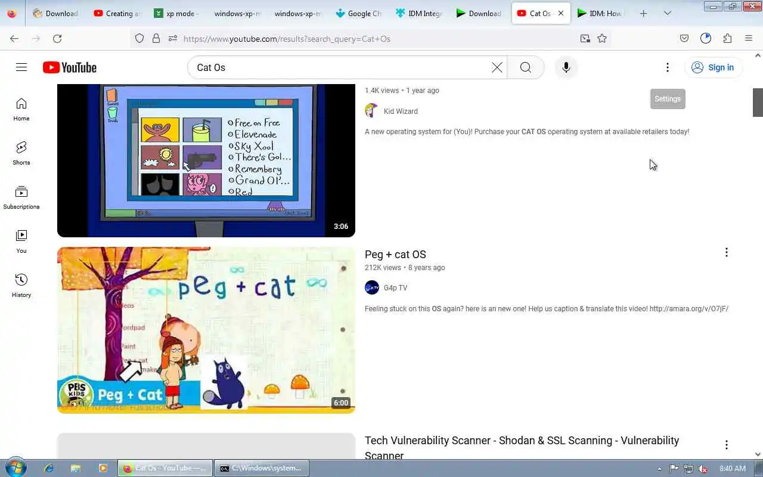Open network icon in system tray
763x477 pixels.
click(688, 469)
